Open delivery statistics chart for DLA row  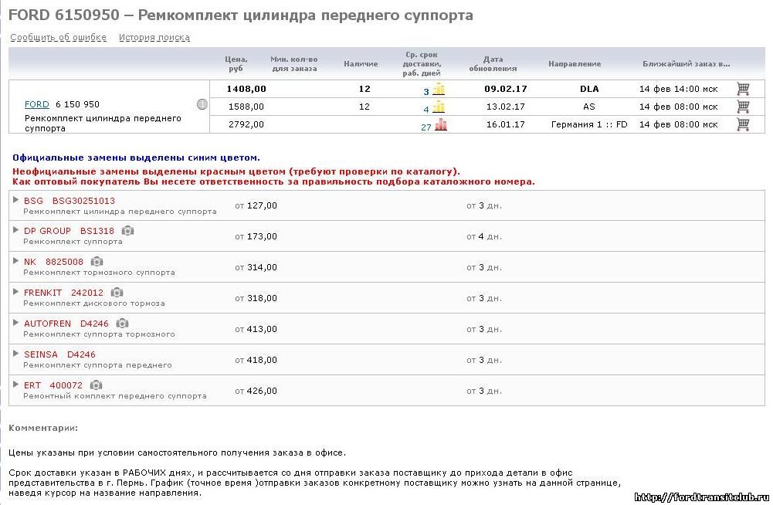[439, 90]
